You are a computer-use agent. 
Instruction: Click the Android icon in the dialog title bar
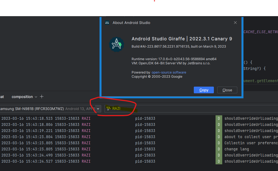(x=107, y=23)
